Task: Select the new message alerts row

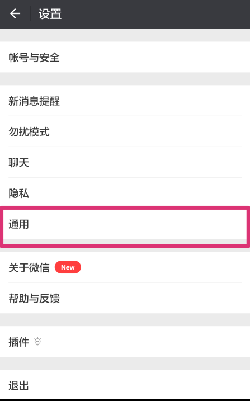Action: pyautogui.click(x=125, y=101)
